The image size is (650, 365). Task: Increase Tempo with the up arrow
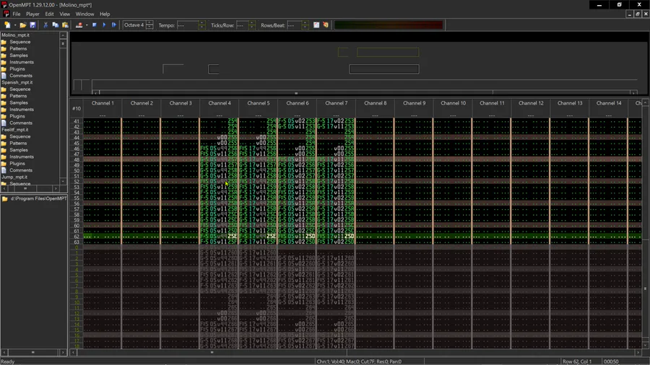[x=202, y=23]
